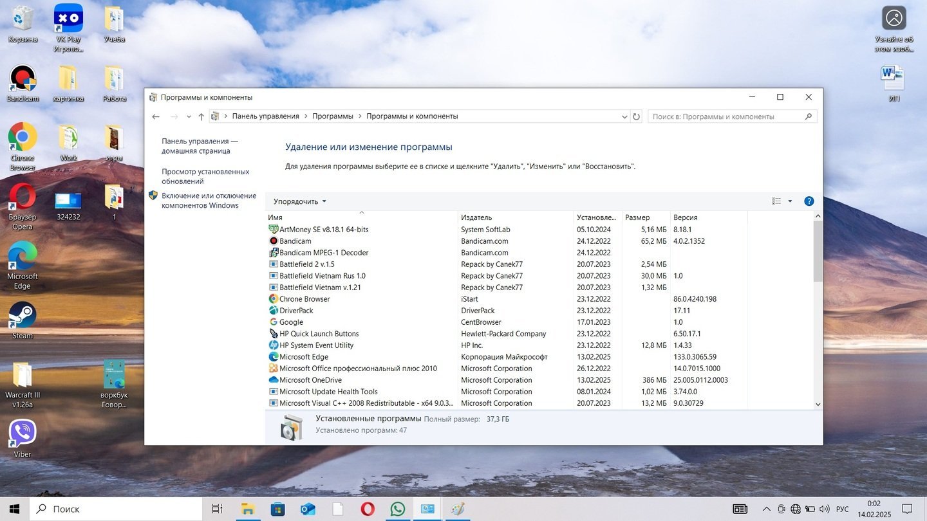The image size is (927, 521).
Task: Select the Battlefield 2 v.1.5 row
Action: [x=507, y=264]
